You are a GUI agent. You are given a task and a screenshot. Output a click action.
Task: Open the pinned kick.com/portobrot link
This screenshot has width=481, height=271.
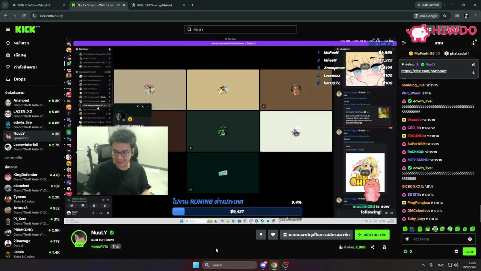pos(424,71)
